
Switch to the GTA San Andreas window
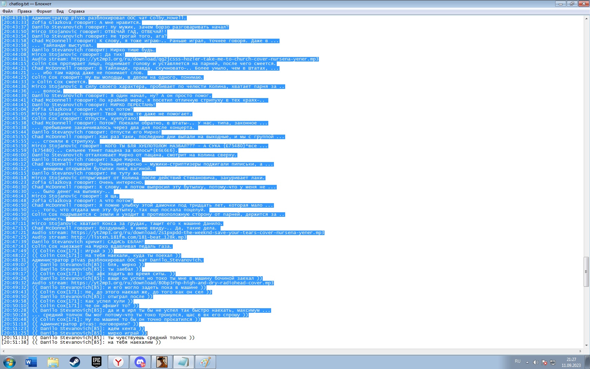coord(162,362)
